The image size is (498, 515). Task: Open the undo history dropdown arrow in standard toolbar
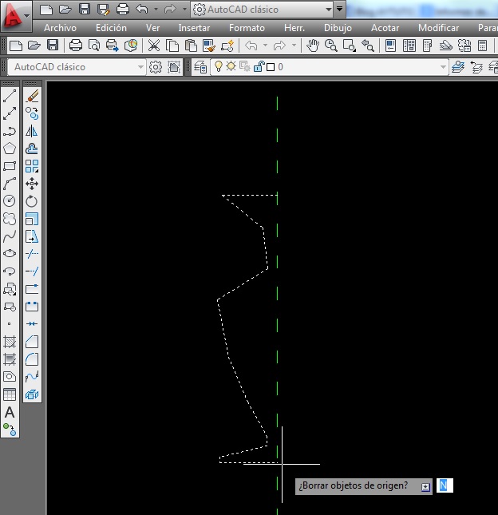pyautogui.click(x=265, y=46)
